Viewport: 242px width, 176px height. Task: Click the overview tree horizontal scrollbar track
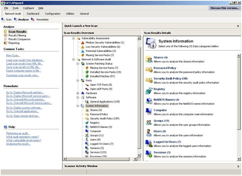[98, 159]
